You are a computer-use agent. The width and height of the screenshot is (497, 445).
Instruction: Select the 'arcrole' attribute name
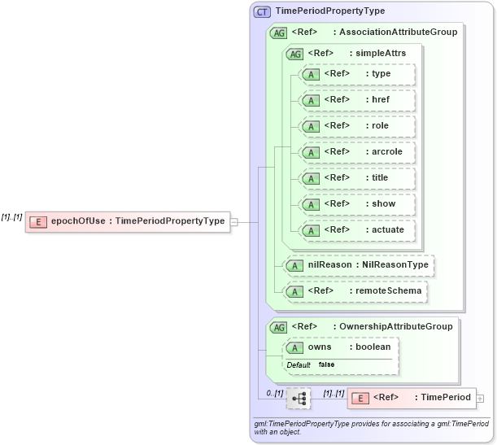(x=387, y=151)
